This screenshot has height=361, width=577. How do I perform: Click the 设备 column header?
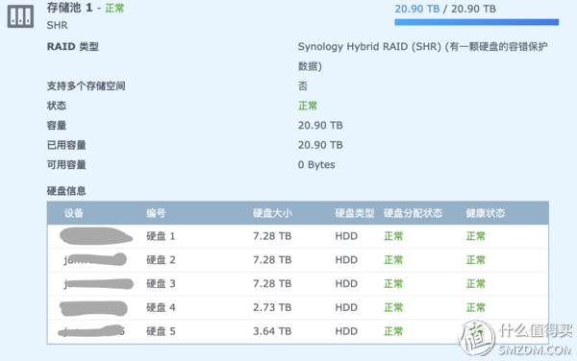click(74, 213)
